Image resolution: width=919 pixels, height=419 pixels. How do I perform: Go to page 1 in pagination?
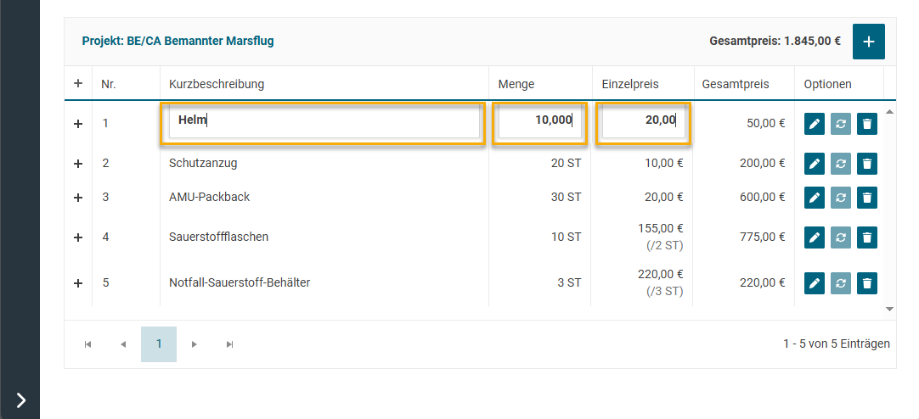pos(159,344)
